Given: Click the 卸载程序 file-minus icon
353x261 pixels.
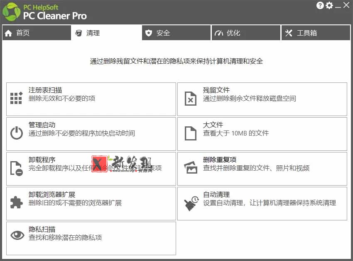Looking at the screenshot, I should coord(17,168).
